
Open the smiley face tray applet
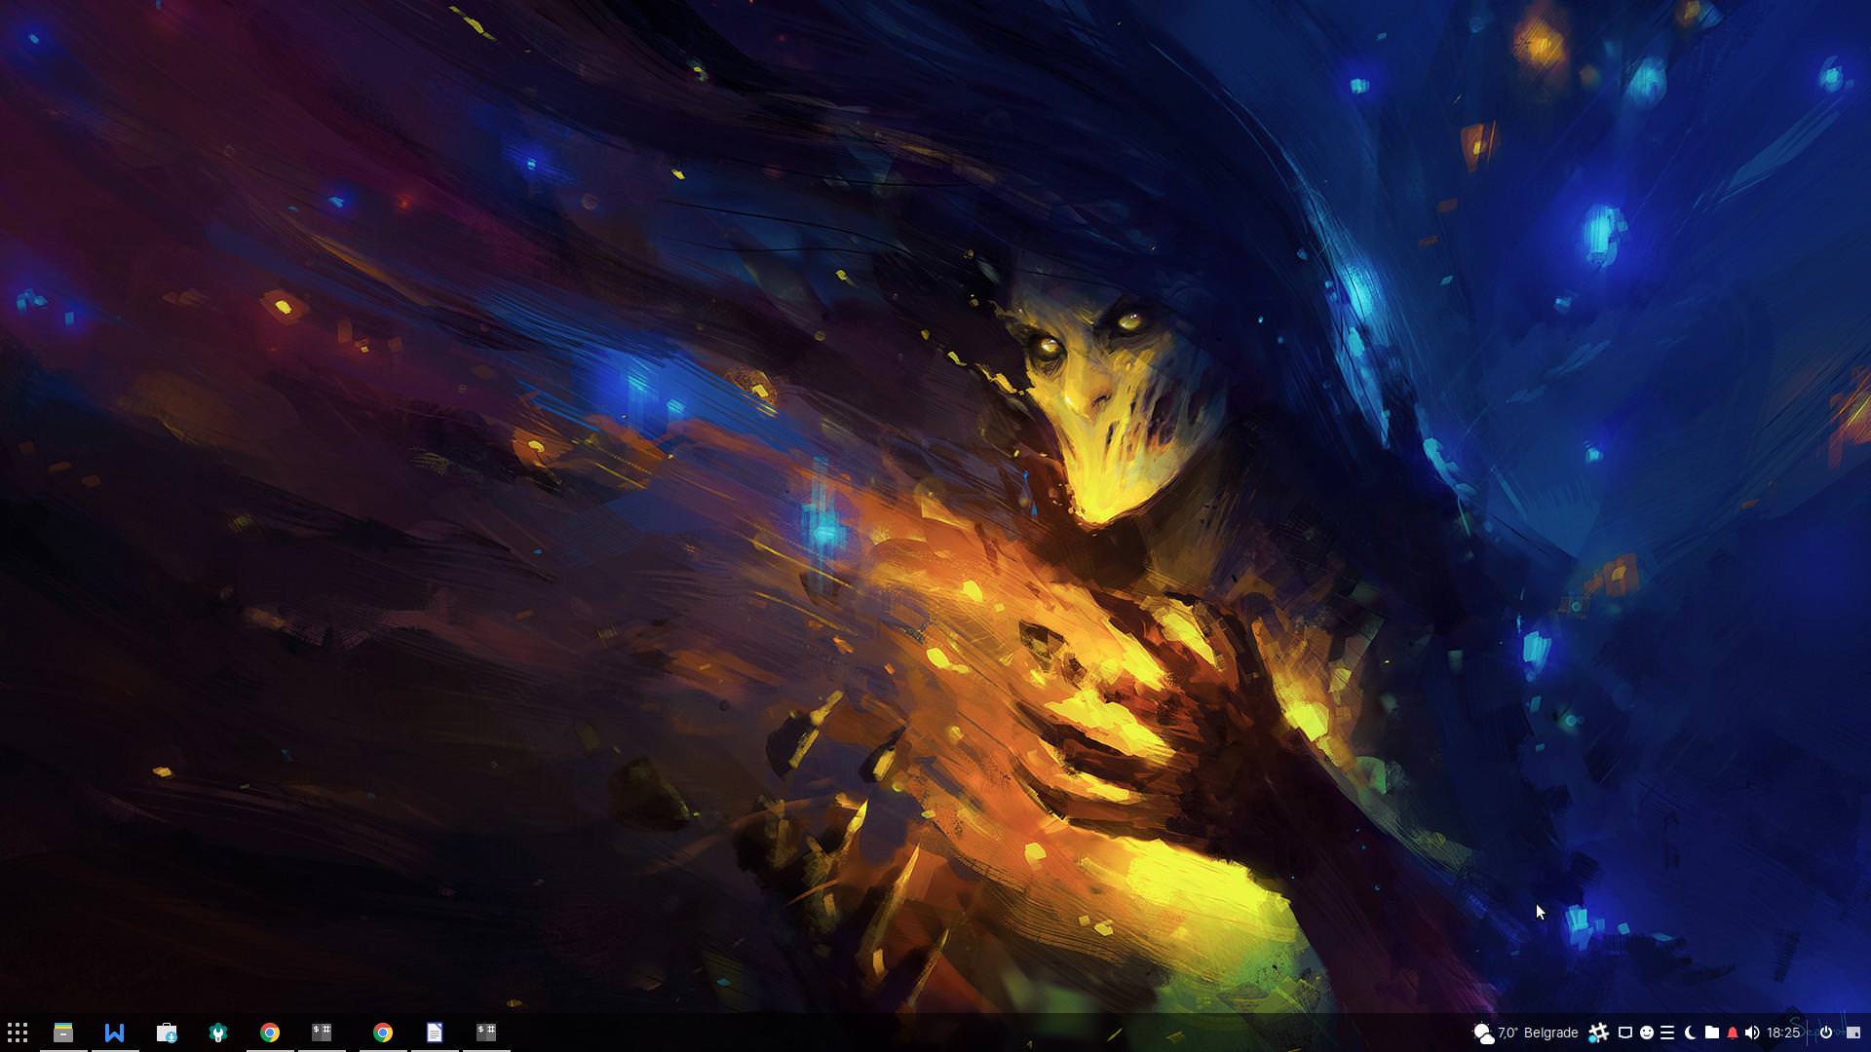[x=1646, y=1033]
